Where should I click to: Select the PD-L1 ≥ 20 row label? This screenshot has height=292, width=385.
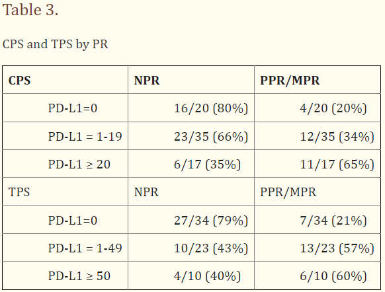pyautogui.click(x=79, y=164)
